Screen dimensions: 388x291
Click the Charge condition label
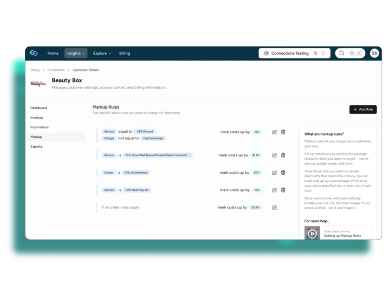pyautogui.click(x=109, y=138)
